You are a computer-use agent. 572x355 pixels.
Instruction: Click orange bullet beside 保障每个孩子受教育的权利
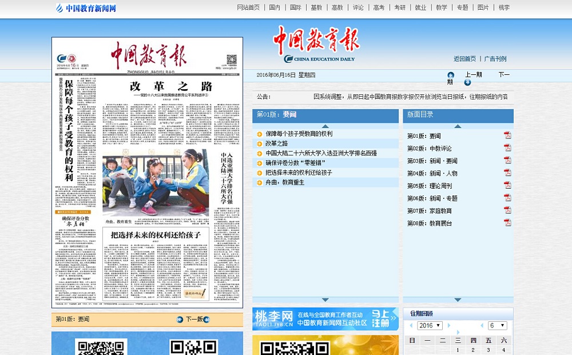(x=259, y=134)
